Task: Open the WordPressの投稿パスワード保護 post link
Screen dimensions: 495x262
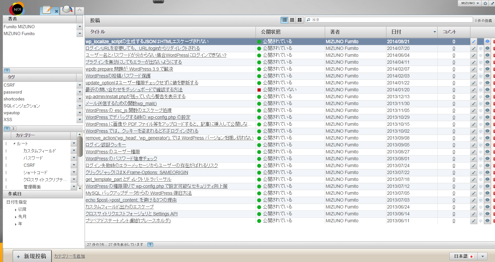Action: [118, 76]
